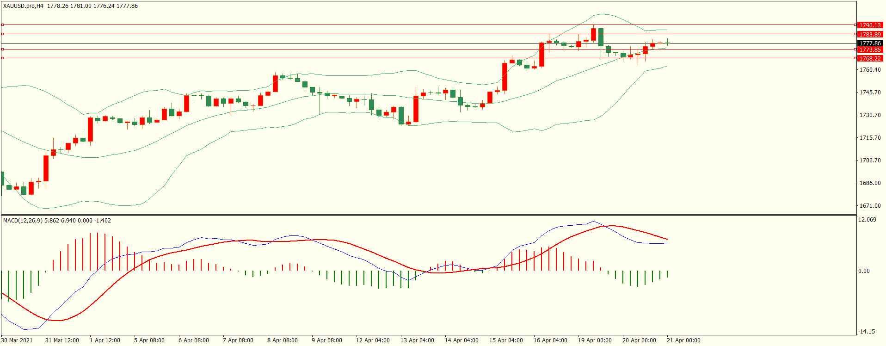The height and width of the screenshot is (346, 886).
Task: Select the 30 Mar 2021 date label
Action: tap(17, 340)
